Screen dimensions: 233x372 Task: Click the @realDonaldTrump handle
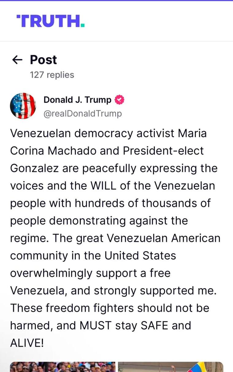tap(82, 113)
